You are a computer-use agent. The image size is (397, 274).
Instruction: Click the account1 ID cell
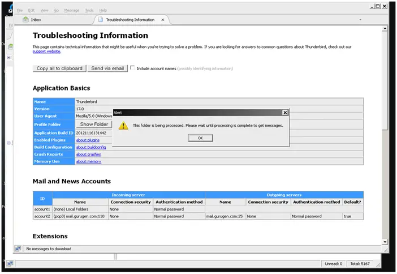(x=42, y=209)
